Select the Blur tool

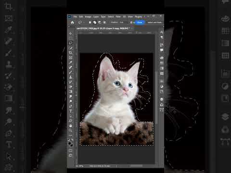[71, 96]
